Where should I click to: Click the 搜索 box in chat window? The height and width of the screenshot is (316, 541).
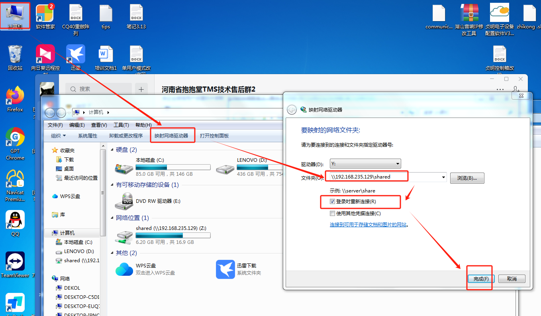pos(98,89)
